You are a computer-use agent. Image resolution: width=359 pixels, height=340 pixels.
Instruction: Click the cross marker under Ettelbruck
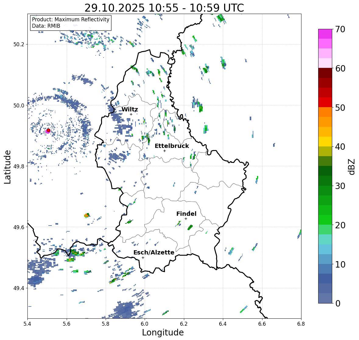pyautogui.click(x=164, y=151)
